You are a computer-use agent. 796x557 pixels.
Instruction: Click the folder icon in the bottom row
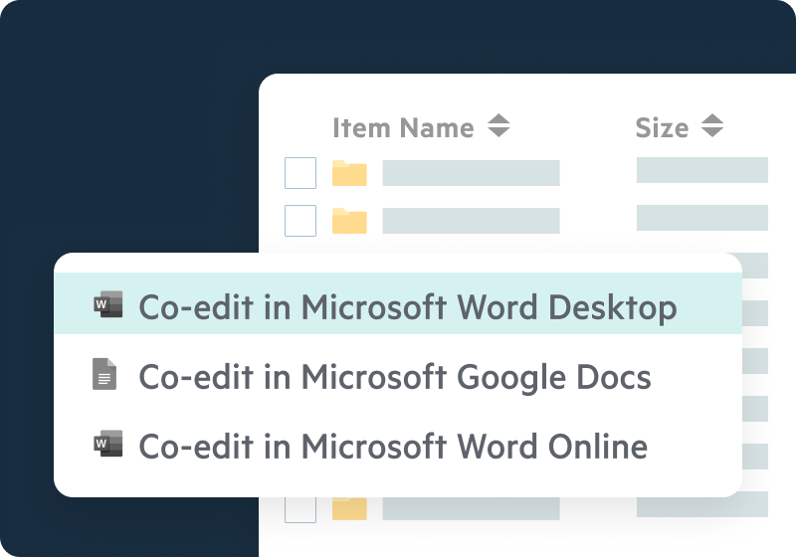pyautogui.click(x=349, y=508)
